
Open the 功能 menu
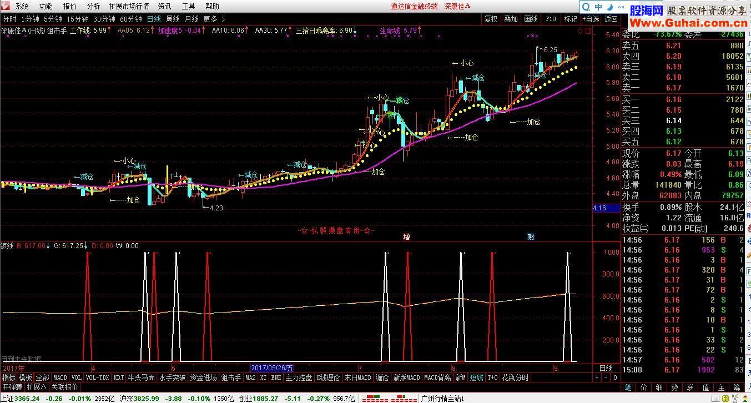point(46,6)
